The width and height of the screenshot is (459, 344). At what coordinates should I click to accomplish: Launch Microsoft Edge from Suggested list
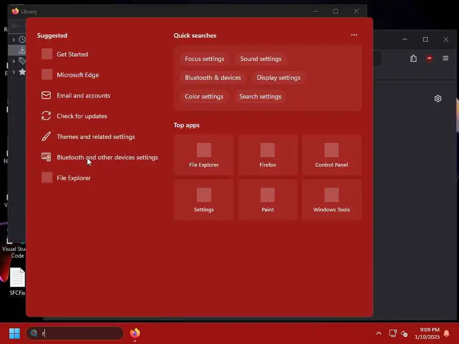tap(70, 75)
